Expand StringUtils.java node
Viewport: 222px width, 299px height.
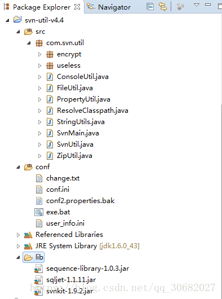[x=39, y=122]
